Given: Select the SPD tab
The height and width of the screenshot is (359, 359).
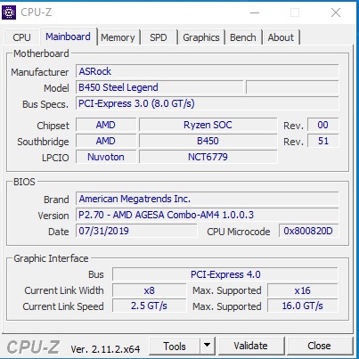Looking at the screenshot, I should point(159,37).
